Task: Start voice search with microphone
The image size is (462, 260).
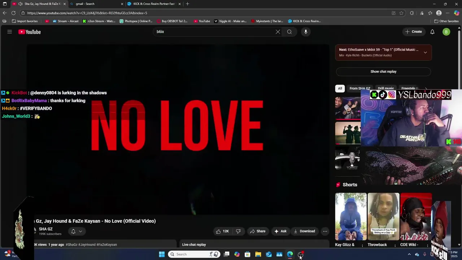Action: tap(306, 32)
